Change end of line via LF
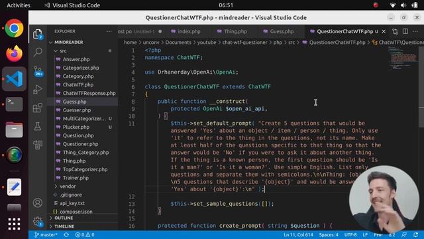The height and width of the screenshot is (239, 424). point(365,234)
